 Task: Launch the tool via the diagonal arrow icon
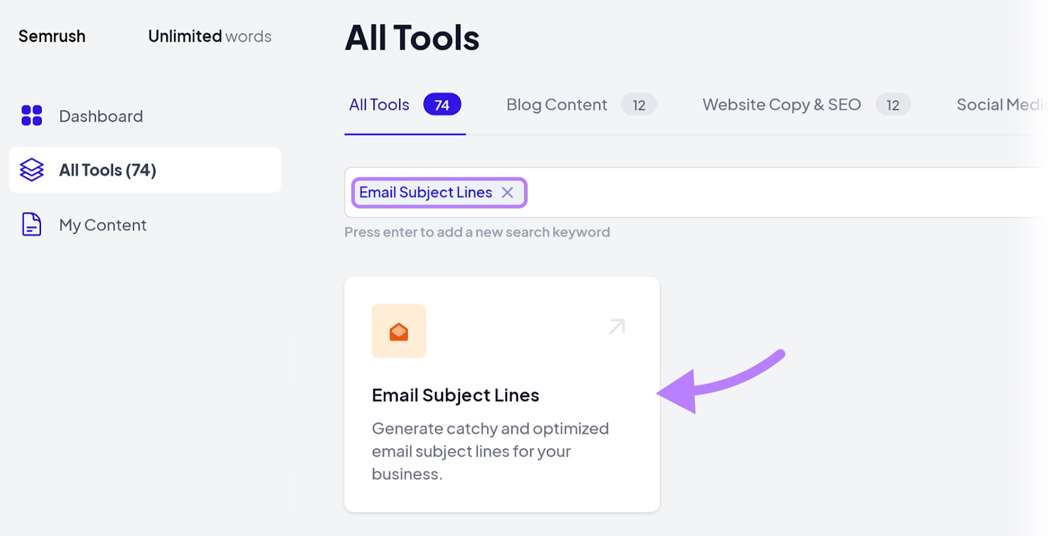point(615,326)
